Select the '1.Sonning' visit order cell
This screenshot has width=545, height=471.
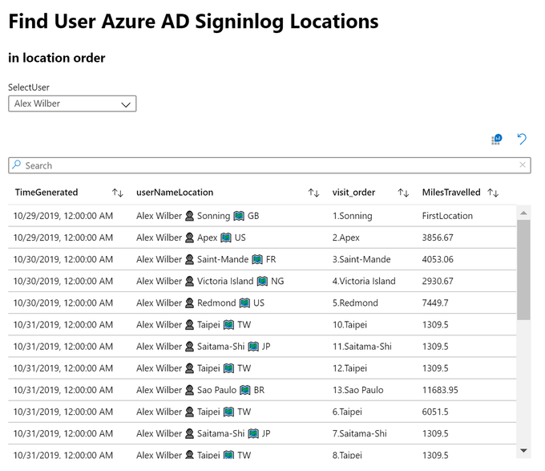tap(352, 216)
